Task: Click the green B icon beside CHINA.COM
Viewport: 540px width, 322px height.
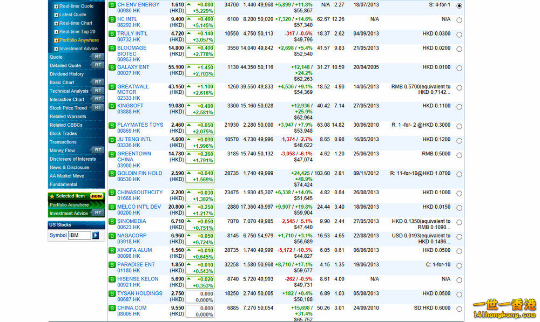Action: coord(112,308)
